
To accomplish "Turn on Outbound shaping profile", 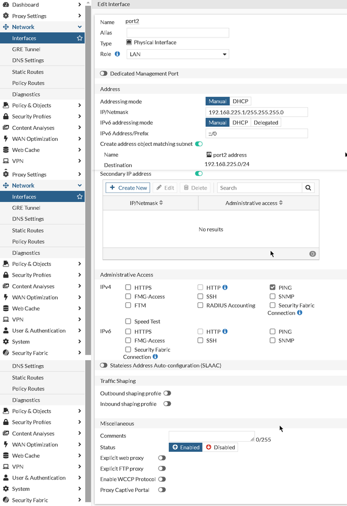I will point(167,394).
